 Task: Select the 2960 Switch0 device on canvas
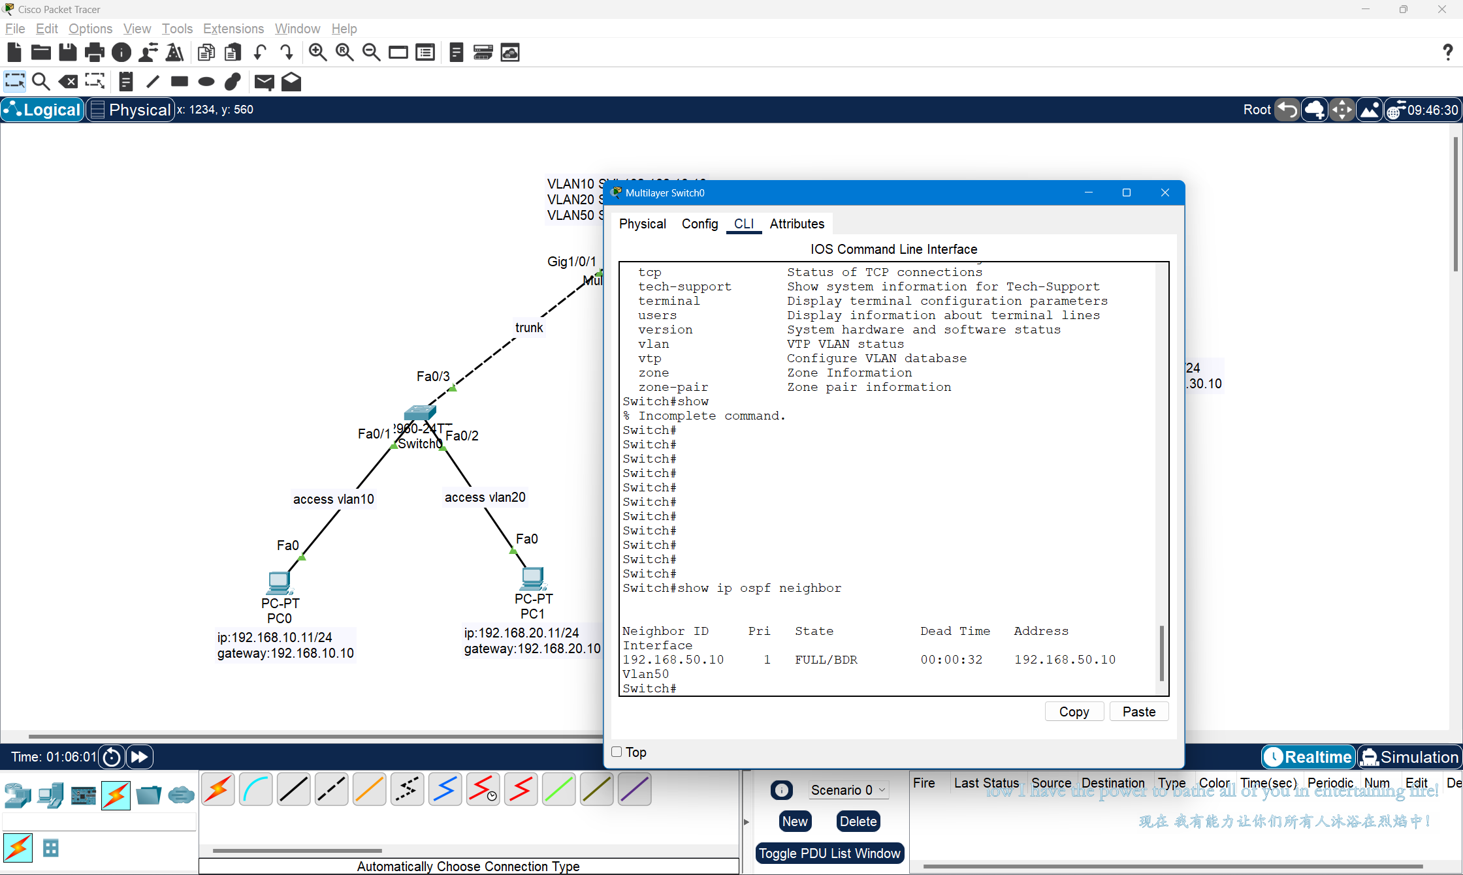419,412
